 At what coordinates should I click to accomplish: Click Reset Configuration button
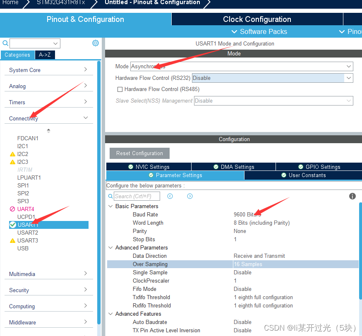pyautogui.click(x=139, y=154)
